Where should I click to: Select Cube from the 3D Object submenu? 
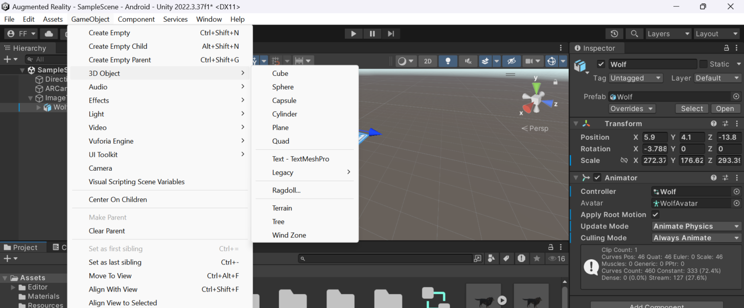(x=280, y=73)
